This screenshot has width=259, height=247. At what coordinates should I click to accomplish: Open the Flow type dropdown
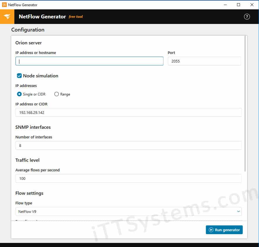(129, 211)
